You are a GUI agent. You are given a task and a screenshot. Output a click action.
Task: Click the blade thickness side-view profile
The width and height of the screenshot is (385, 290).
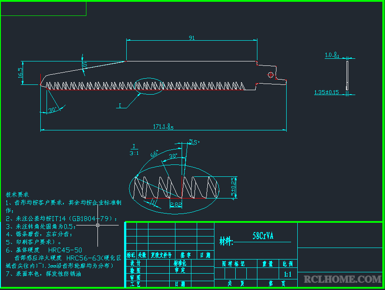point(347,76)
